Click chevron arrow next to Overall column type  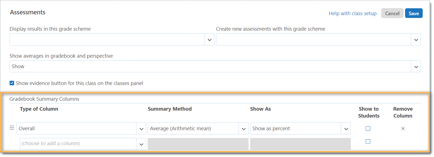[x=141, y=129]
